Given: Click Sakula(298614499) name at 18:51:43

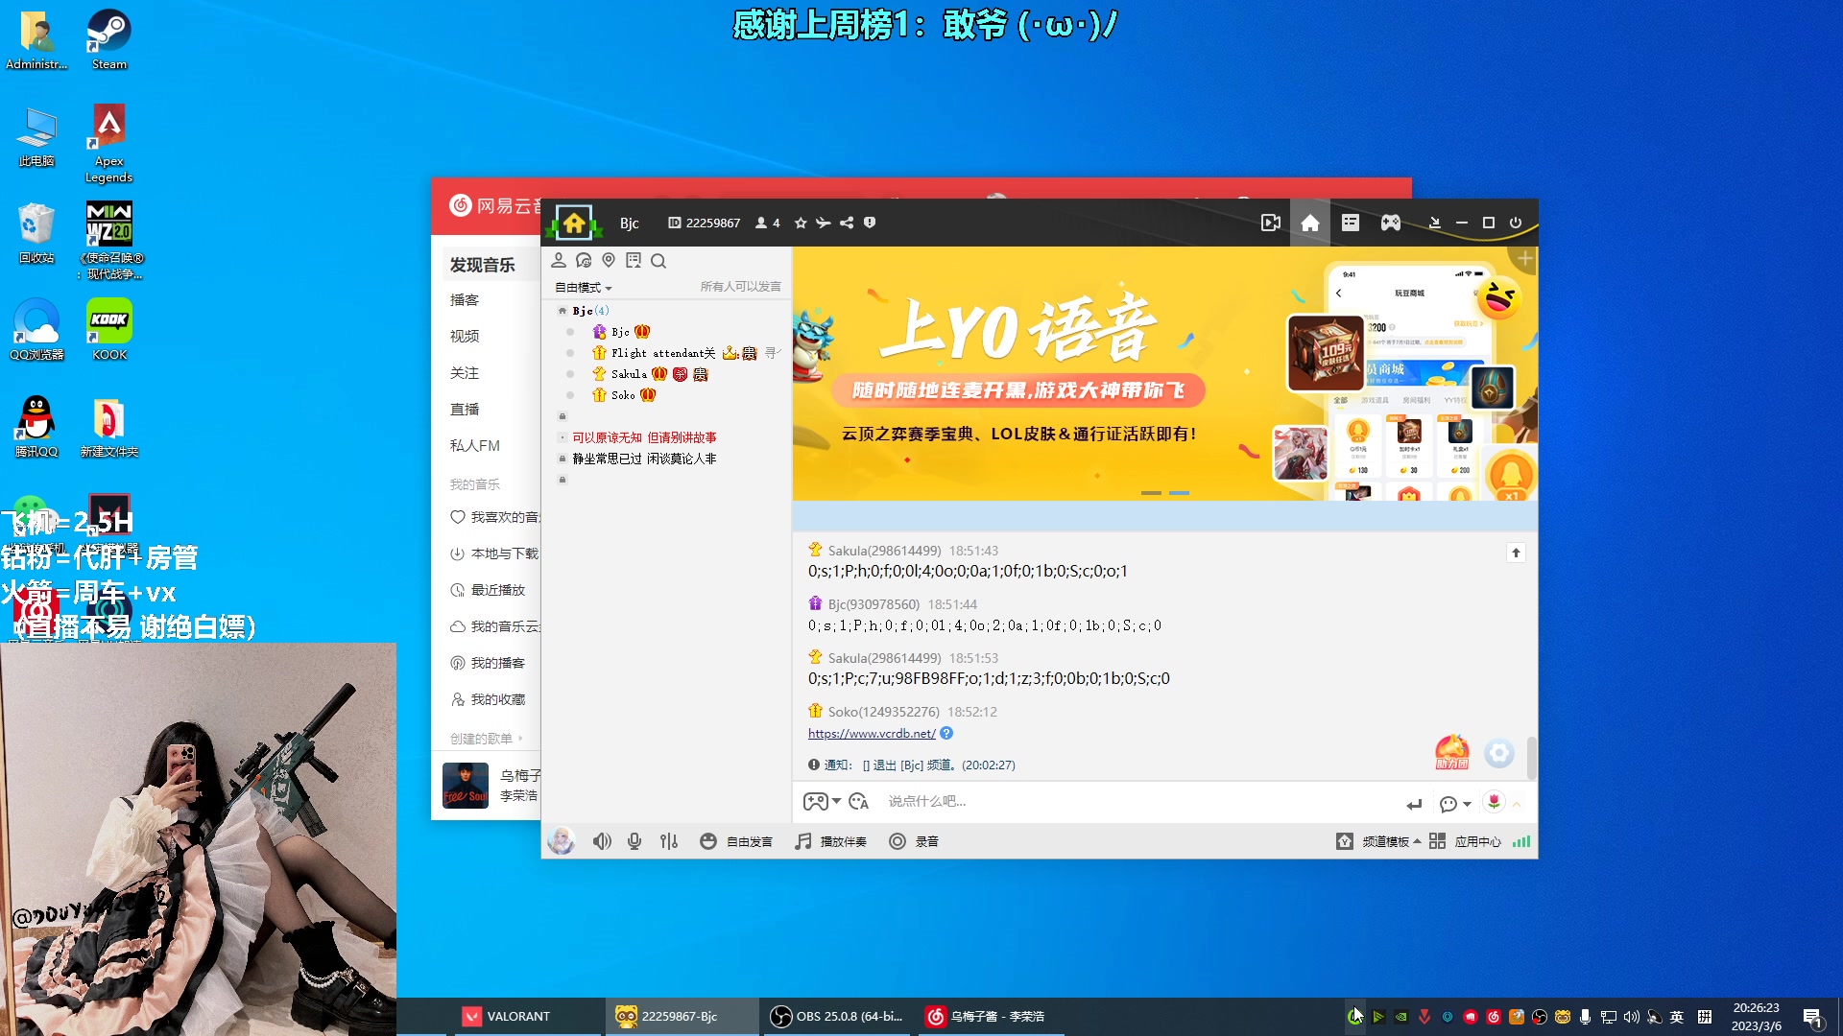Looking at the screenshot, I should point(884,551).
